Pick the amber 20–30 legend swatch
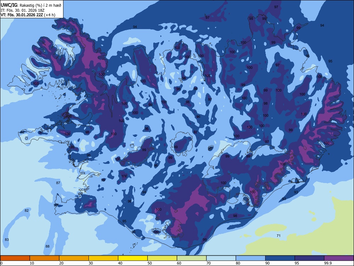This screenshot has width=354, height=266. (x=74, y=258)
